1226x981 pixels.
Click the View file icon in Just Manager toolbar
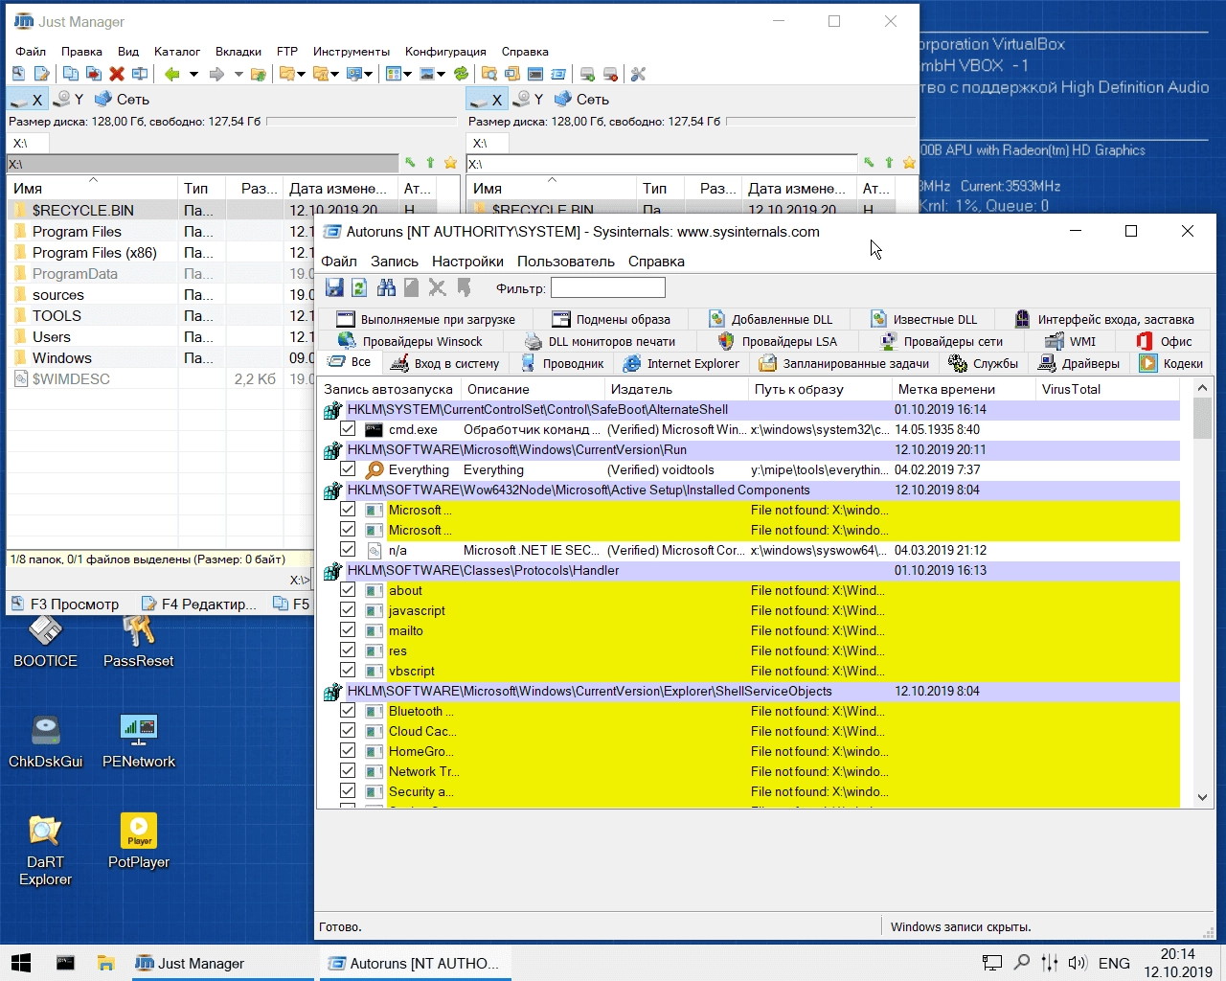coord(18,74)
